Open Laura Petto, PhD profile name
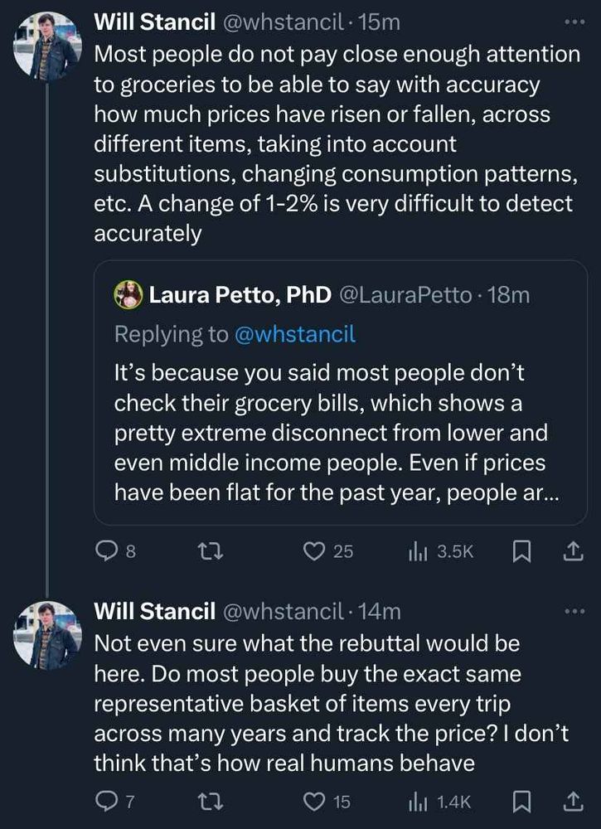Screen dimensions: 601x829 [240, 295]
